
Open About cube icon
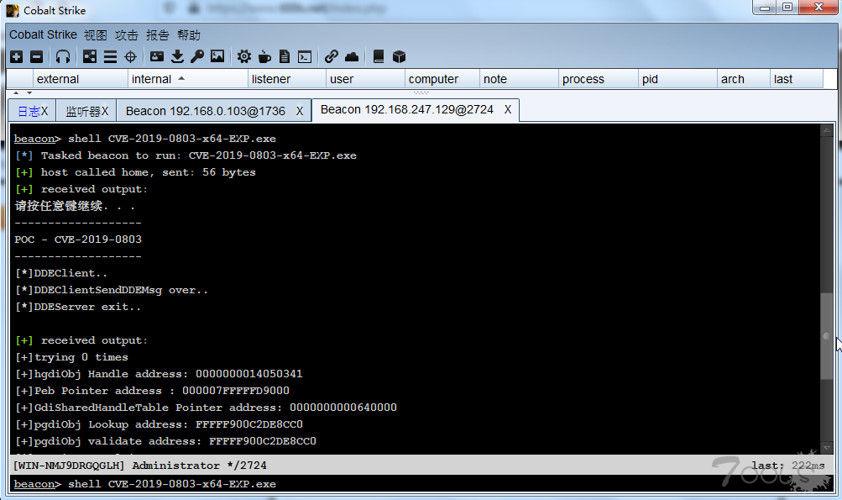pyautogui.click(x=399, y=56)
